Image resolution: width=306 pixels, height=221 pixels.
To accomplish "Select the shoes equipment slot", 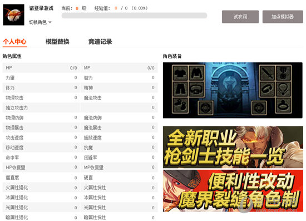I will click(x=180, y=105).
